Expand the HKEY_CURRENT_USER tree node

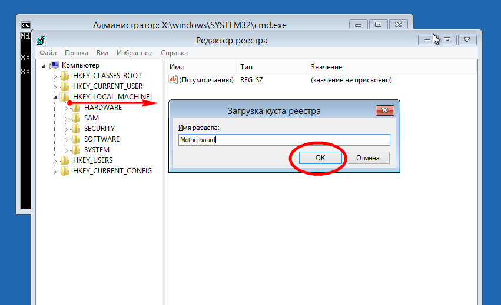55,86
